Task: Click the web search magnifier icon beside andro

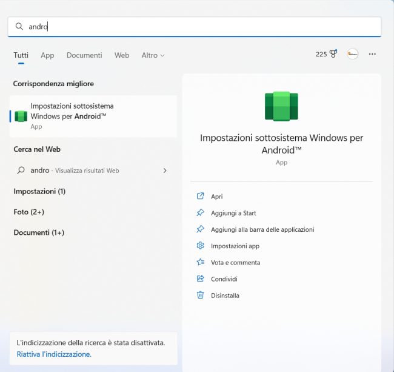Action: (x=21, y=171)
